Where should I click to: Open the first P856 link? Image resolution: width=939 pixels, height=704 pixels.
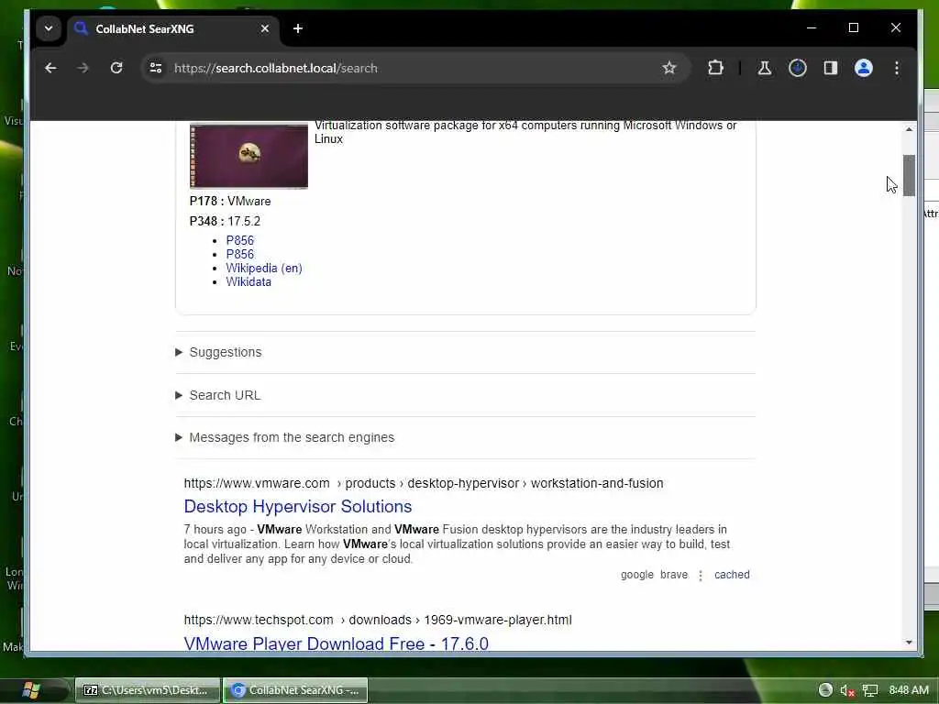[x=240, y=241]
